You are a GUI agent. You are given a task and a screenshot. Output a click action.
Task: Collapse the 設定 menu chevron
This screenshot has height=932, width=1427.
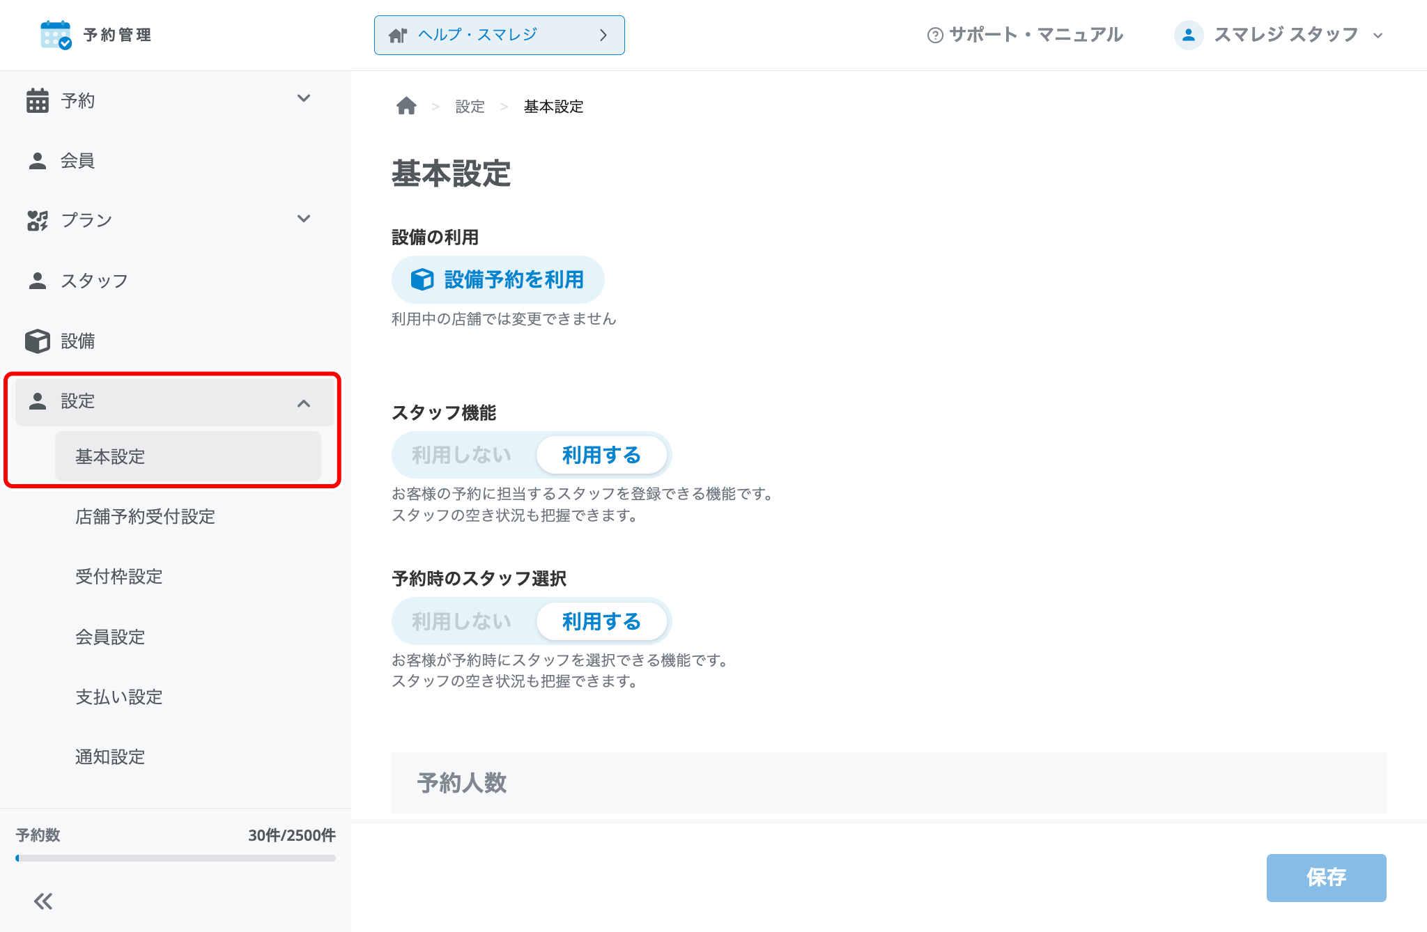[304, 403]
